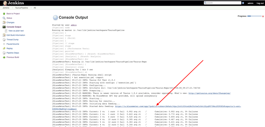Click the search help question icon
This screenshot has width=265, height=127.
pyautogui.click(x=243, y=3)
